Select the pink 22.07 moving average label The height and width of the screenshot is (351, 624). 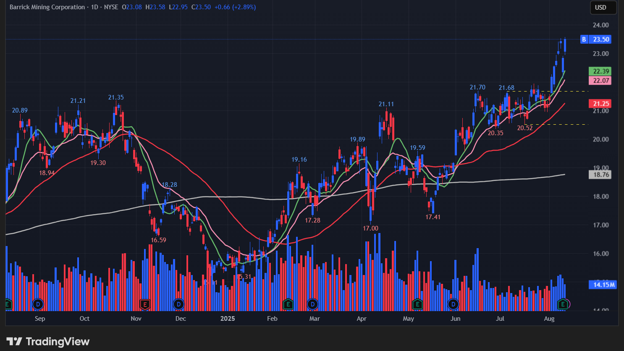[601, 81]
